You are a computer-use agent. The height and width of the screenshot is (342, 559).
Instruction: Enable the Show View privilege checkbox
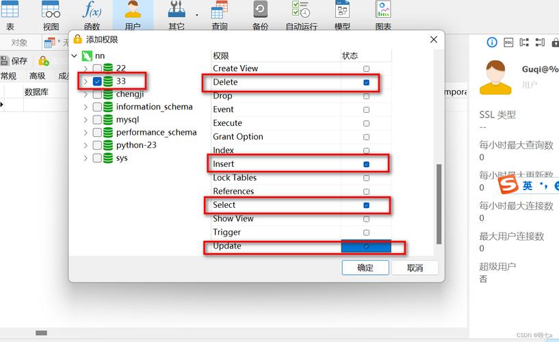tap(366, 219)
